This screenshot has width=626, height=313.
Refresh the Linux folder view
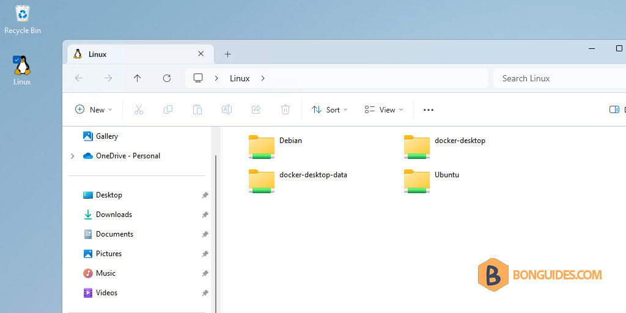(x=167, y=78)
